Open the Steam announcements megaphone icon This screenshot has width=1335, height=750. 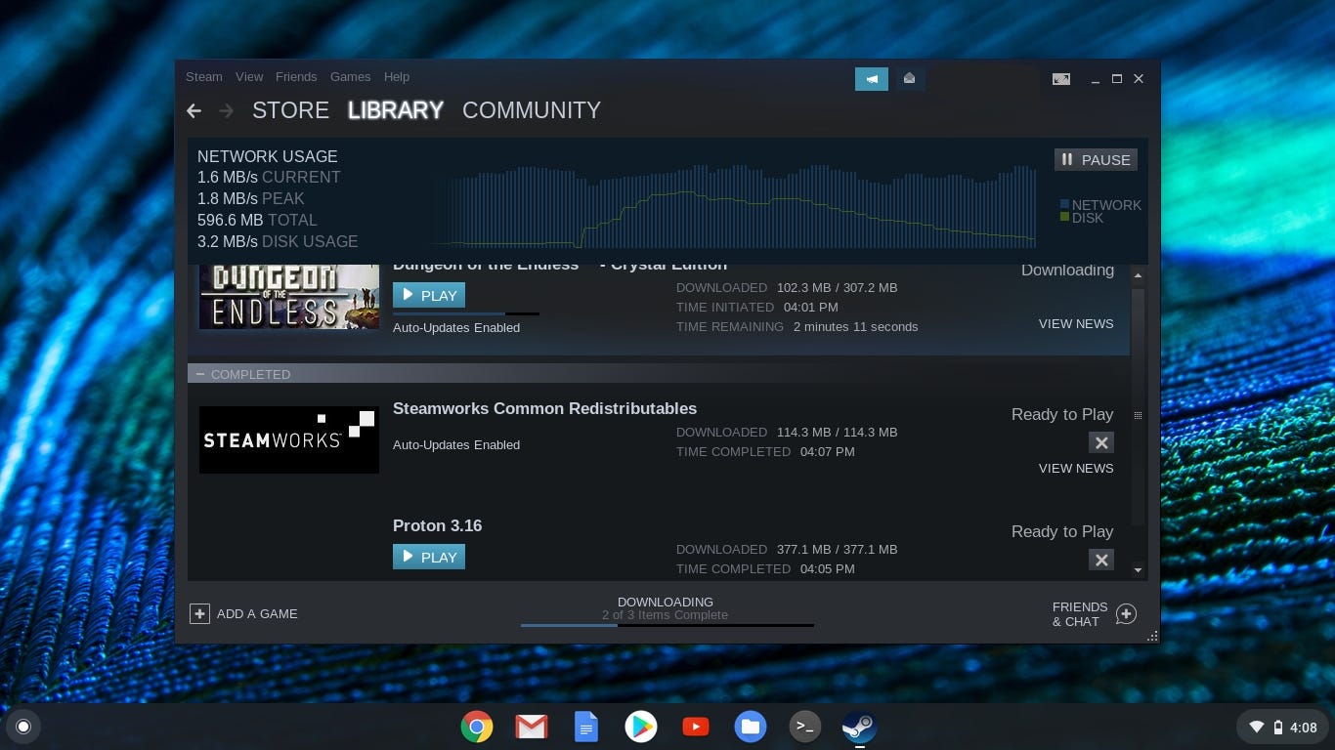pos(872,79)
